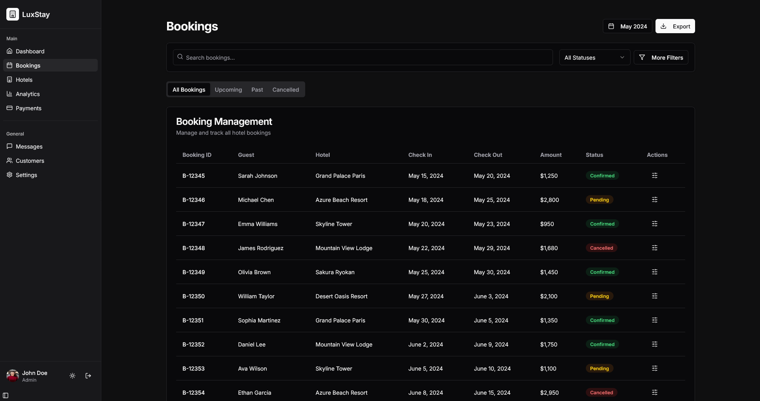Screen dimensions: 760x401
Task: Switch to the Past tab
Action: [x=257, y=89]
